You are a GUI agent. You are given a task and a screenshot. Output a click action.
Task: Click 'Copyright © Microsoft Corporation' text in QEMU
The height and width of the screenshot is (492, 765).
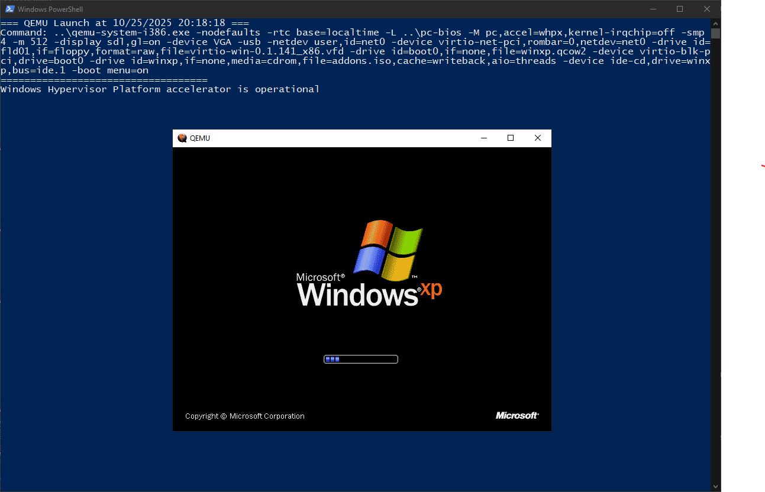245,416
